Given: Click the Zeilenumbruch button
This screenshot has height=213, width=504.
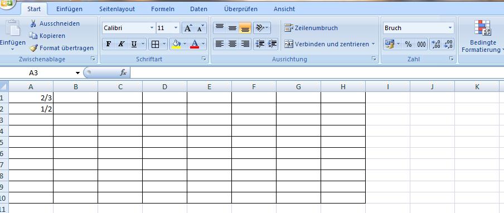Looking at the screenshot, I should (x=311, y=28).
